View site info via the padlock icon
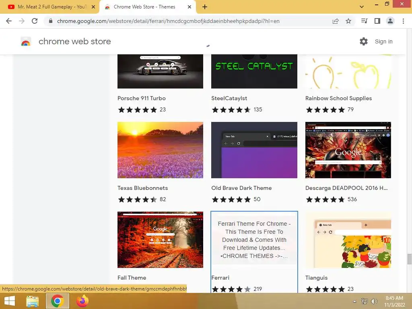The height and width of the screenshot is (309, 412). coord(51,21)
